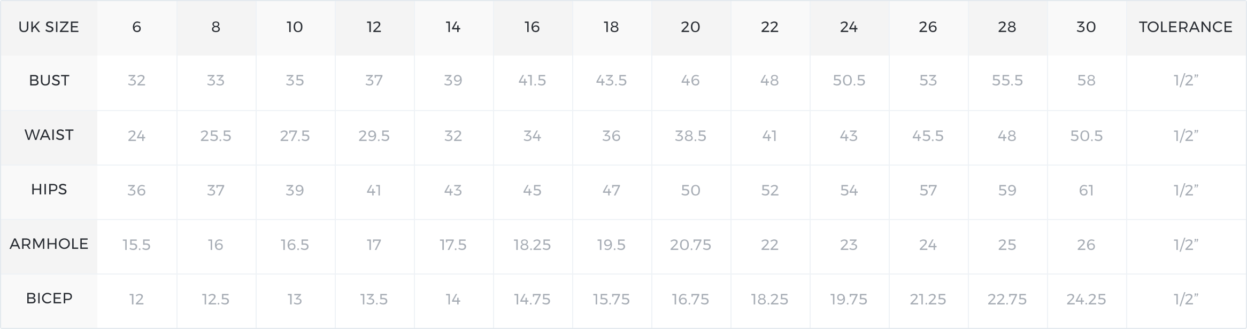Select the size 30 column header
Image resolution: width=1247 pixels, height=329 pixels.
click(1086, 27)
